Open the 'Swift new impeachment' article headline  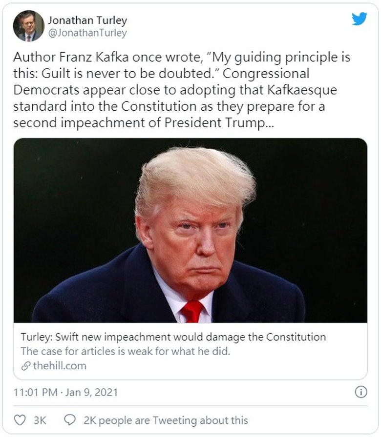tap(173, 337)
